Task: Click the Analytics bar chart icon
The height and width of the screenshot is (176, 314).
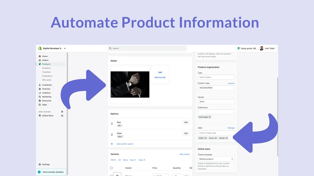Action: (40, 93)
